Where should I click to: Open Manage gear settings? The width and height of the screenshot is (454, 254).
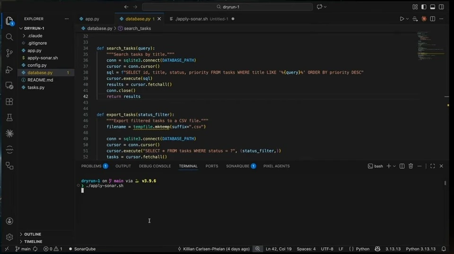[9, 237]
